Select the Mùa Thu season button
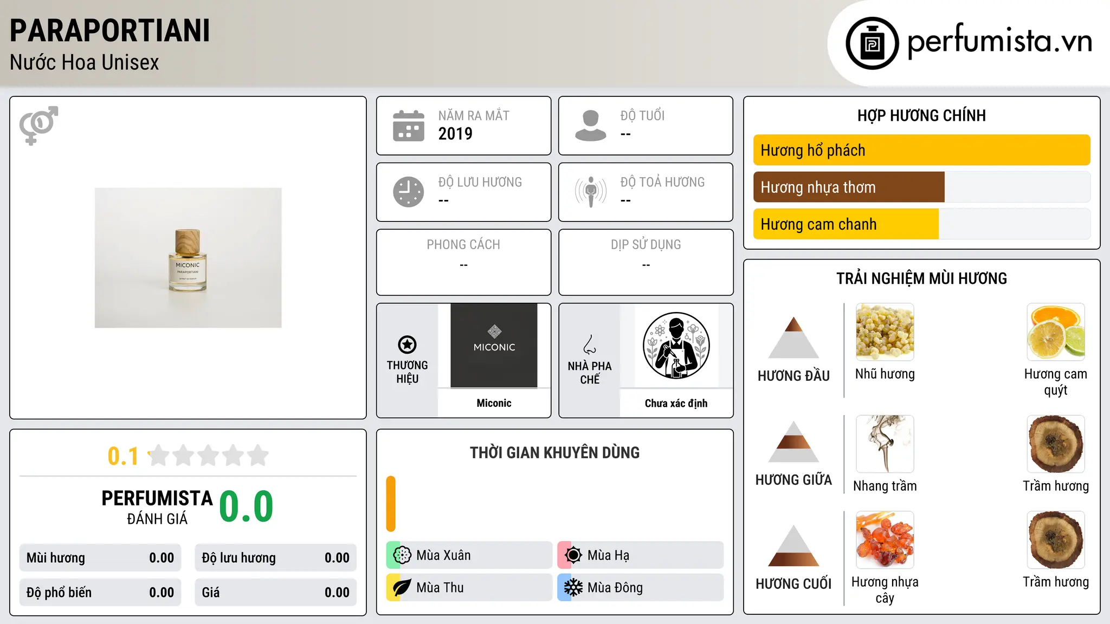This screenshot has height=624, width=1110. (x=469, y=588)
